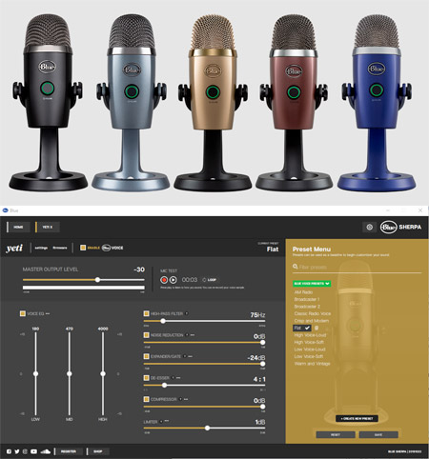Screen dimensions: 429x459
Task: Expand advanced options beside Limiter
Action: coord(167,421)
